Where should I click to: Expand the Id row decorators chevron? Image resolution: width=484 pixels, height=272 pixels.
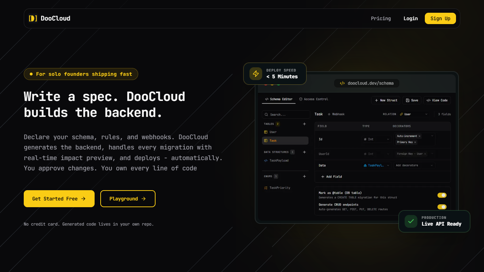pos(432,136)
